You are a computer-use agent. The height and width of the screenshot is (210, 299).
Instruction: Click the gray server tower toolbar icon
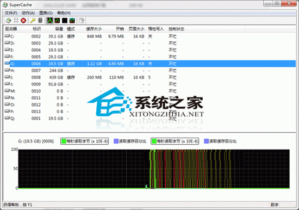(x=40, y=21)
